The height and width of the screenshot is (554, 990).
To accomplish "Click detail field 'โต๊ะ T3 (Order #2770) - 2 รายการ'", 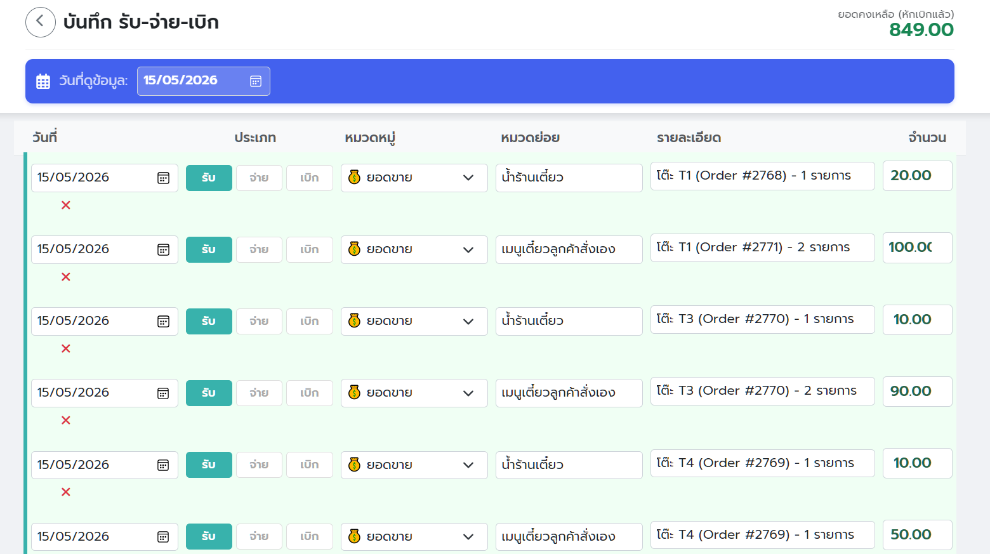I will pyautogui.click(x=763, y=391).
